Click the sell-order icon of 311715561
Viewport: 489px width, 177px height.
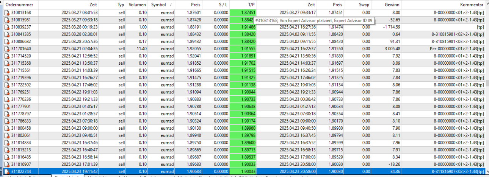click(x=7, y=70)
